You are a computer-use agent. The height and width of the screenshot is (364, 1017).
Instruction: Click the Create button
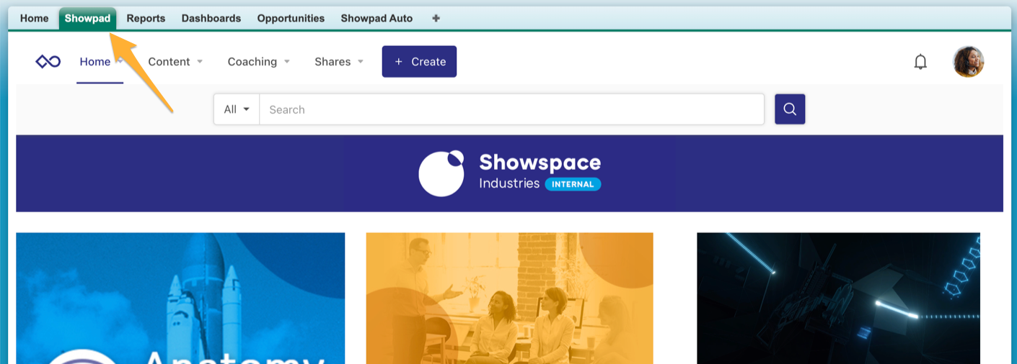tap(419, 62)
